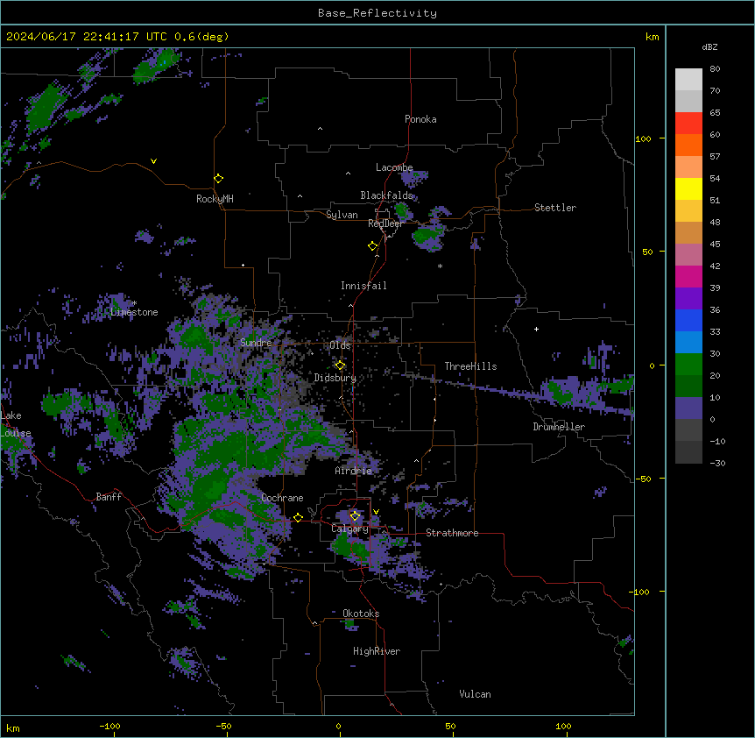Viewport: 755px width, 738px height.
Task: Click the 80 value in the dBZ legend
Action: (x=715, y=69)
